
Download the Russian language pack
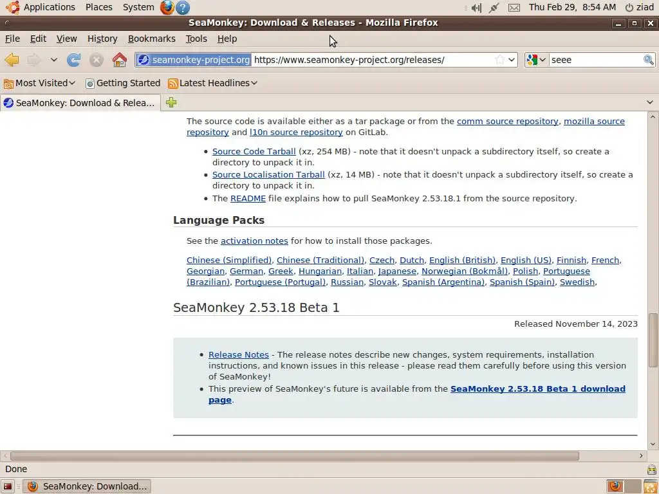[347, 282]
